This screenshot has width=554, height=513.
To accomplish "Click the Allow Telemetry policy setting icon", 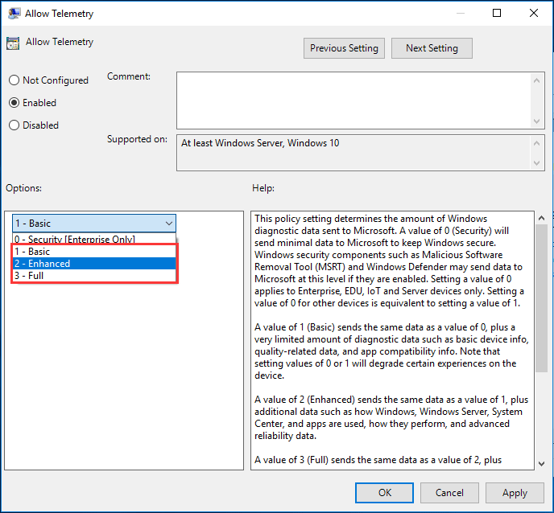I will pos(13,43).
